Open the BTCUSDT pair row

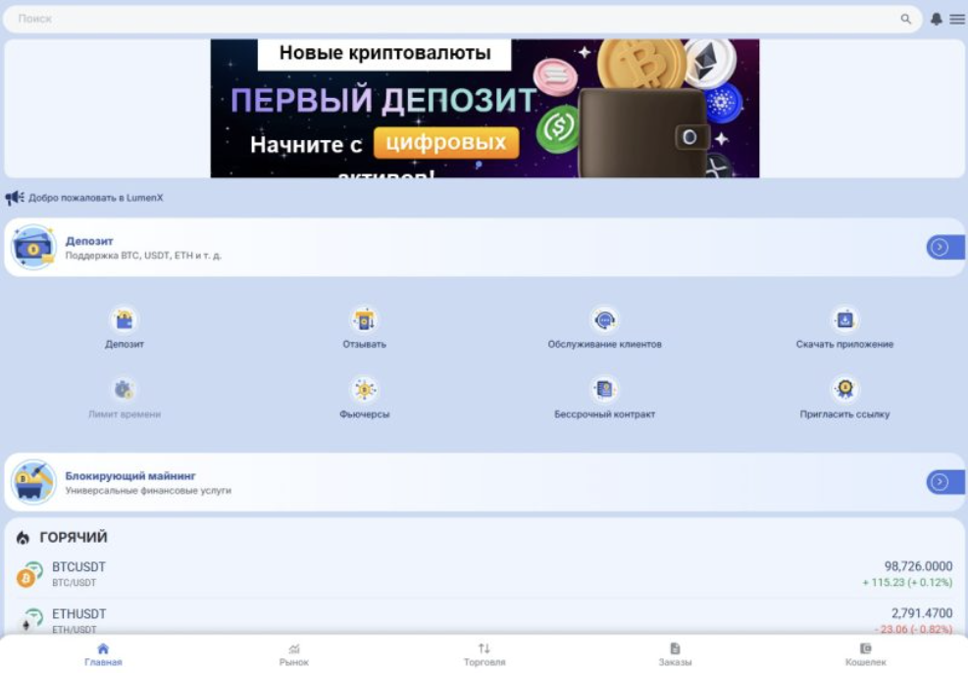pyautogui.click(x=484, y=574)
